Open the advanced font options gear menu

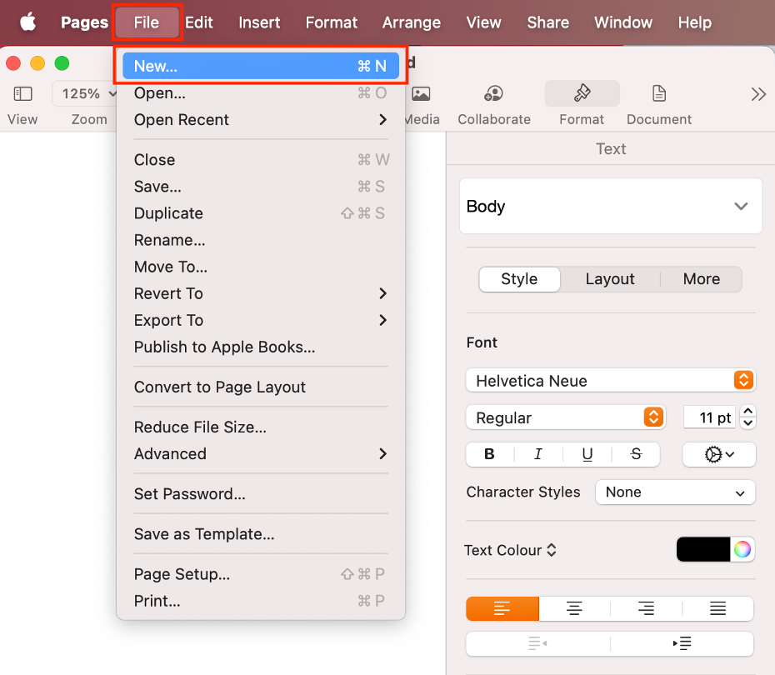point(718,454)
